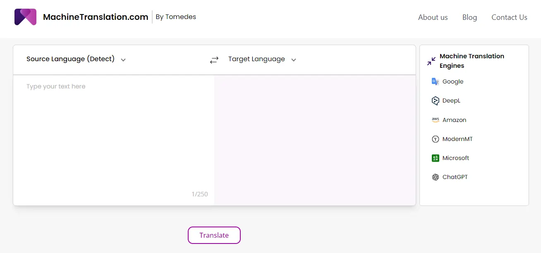Open the Source Language (Detect) dropdown
Viewport: 541px width, 253px height.
75,59
